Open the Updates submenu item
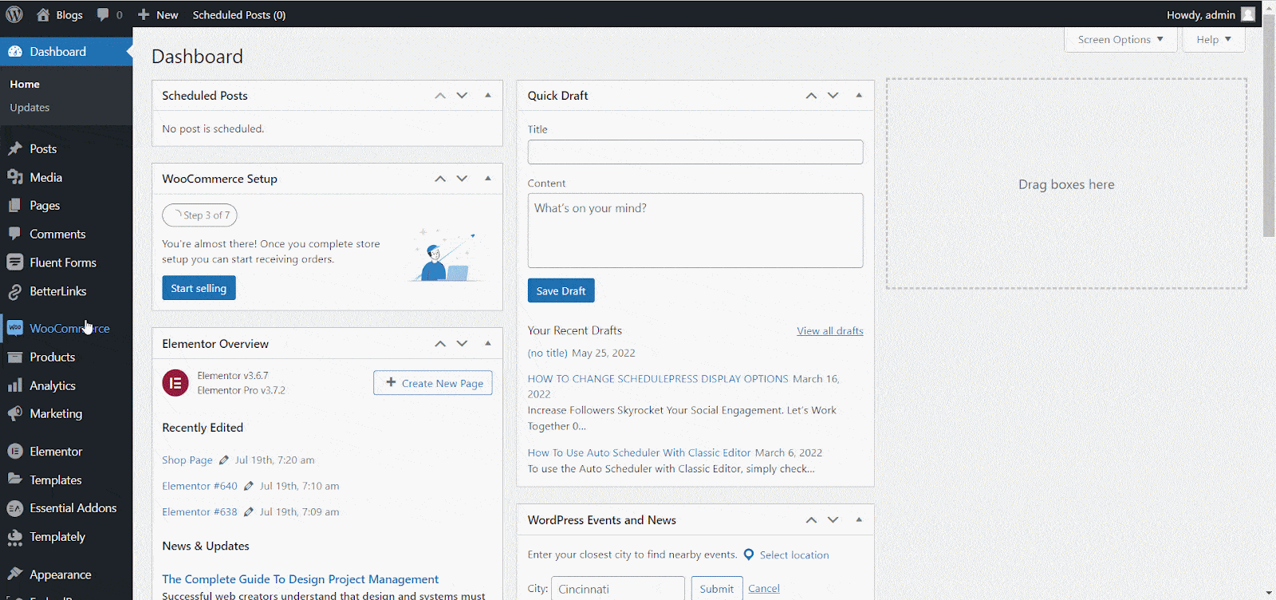The image size is (1276, 600). tap(30, 108)
